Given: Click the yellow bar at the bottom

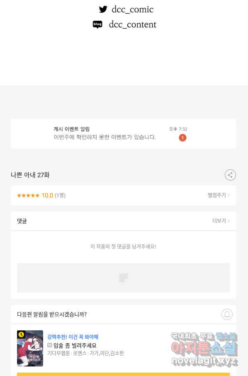Looking at the screenshot, I should coord(124,374).
